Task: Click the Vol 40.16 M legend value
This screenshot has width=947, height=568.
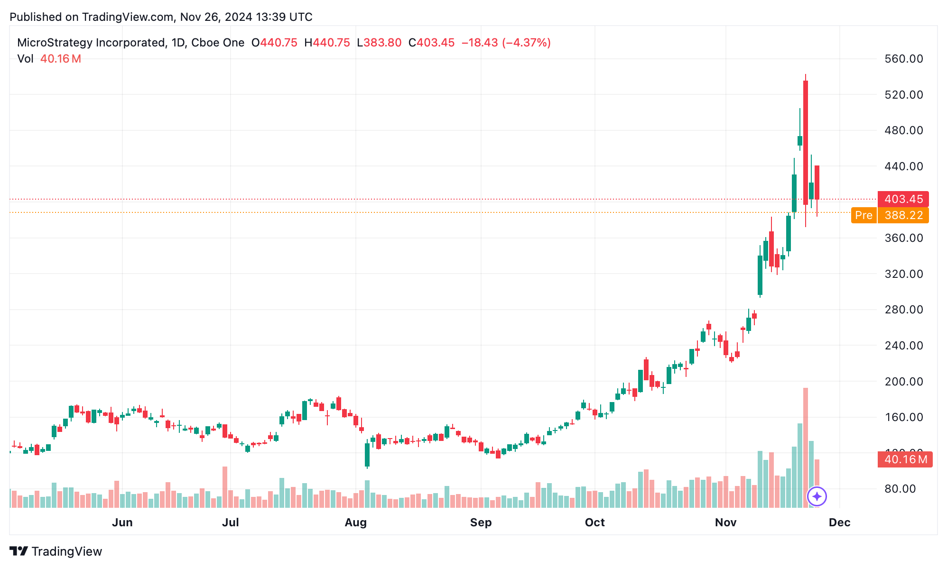Action: click(61, 59)
